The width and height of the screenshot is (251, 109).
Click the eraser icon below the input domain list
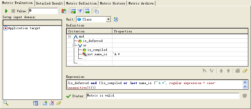coord(58,103)
